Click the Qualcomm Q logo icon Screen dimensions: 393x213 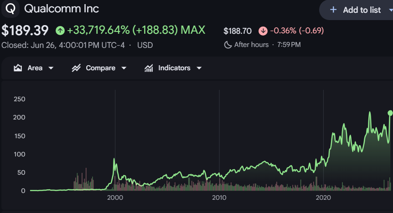click(x=10, y=9)
